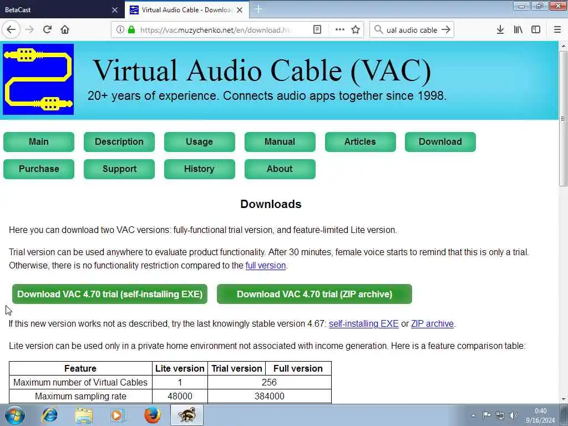Download VAC 4.70 trial self-installing EXE
Image resolution: width=568 pixels, height=426 pixels.
(110, 294)
